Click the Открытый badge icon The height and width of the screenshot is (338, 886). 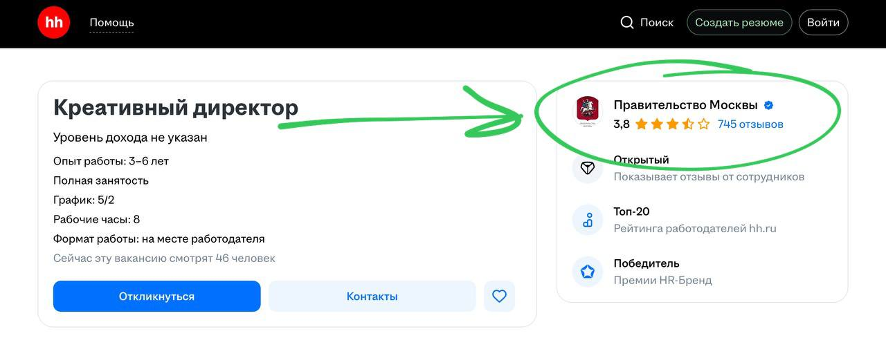pos(588,168)
